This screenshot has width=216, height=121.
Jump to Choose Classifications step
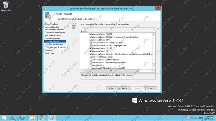point(54,44)
